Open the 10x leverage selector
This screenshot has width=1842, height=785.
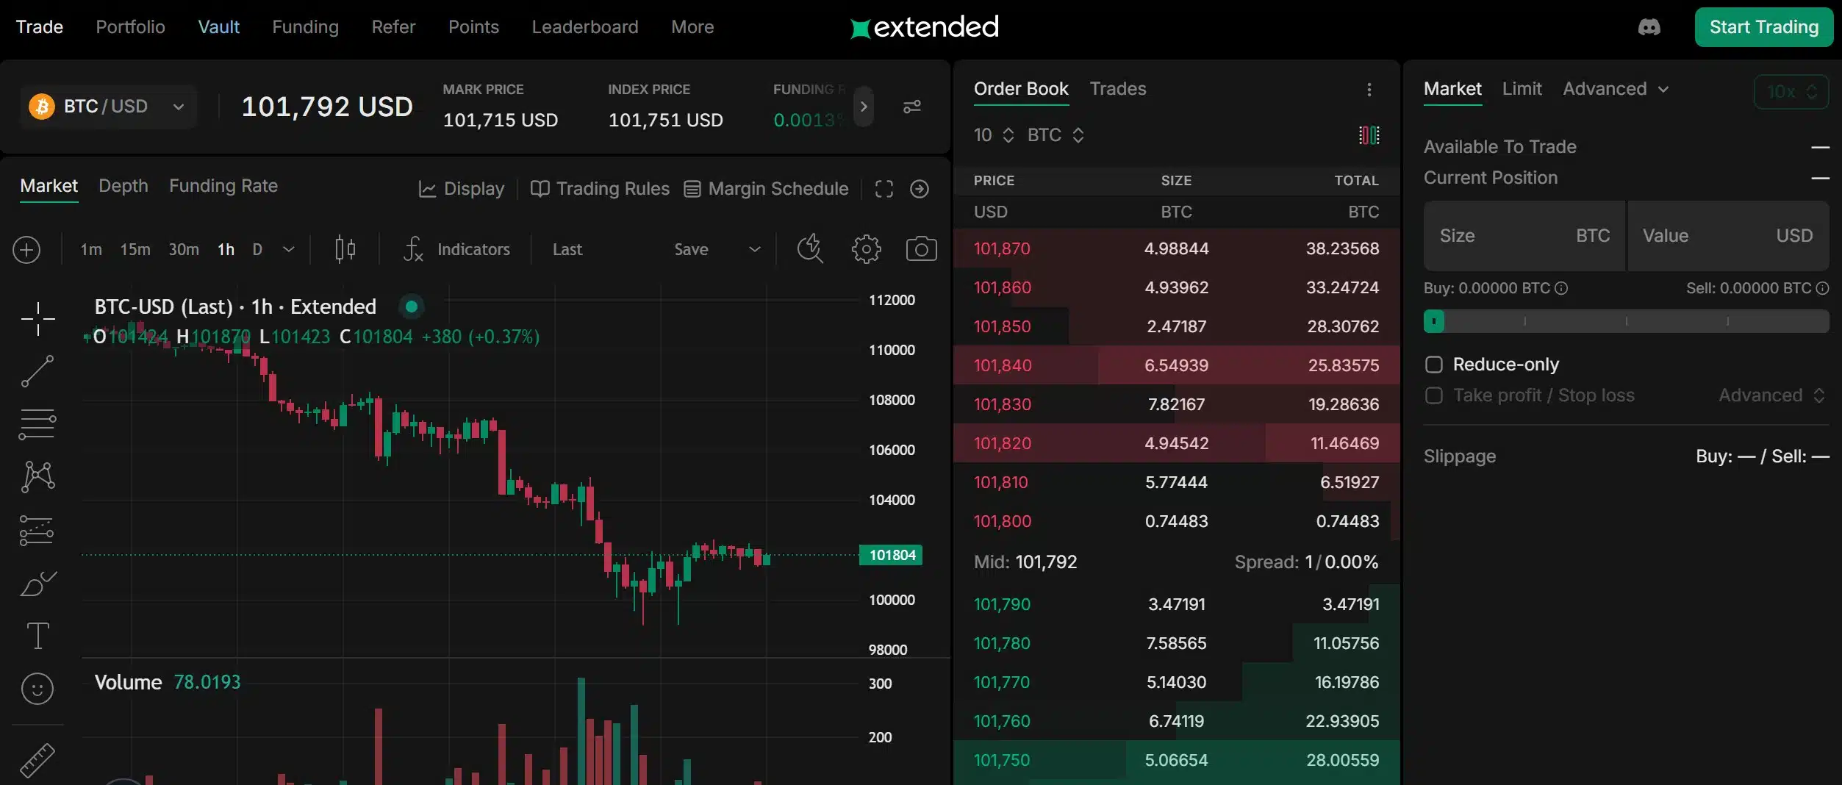(x=1791, y=91)
